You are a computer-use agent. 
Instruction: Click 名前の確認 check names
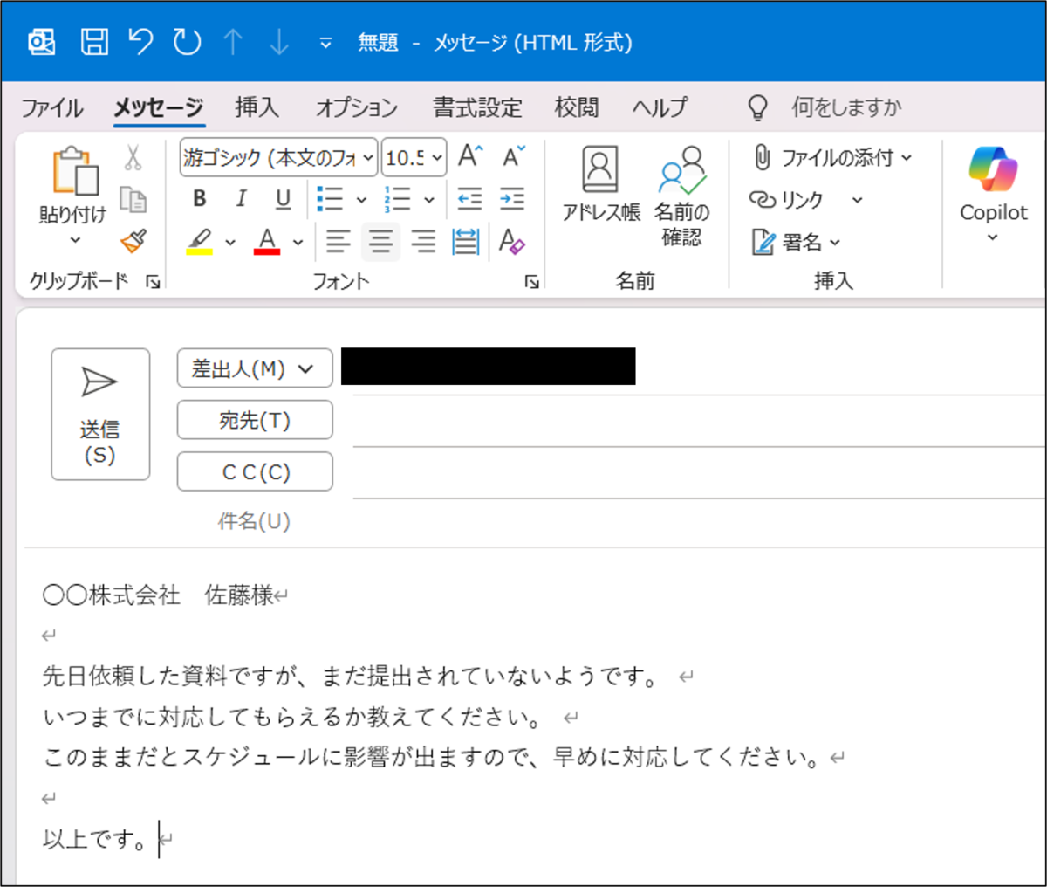click(681, 196)
